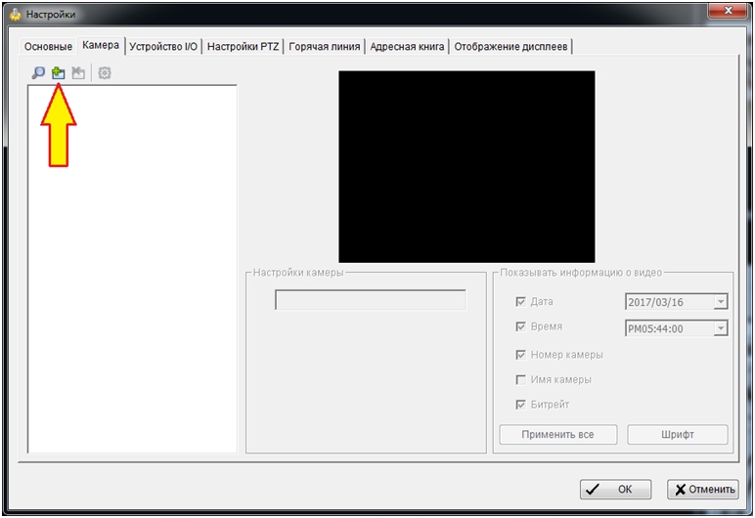Toggle the Дата checkbox
Viewport: 755px width, 518px height.
tap(520, 302)
